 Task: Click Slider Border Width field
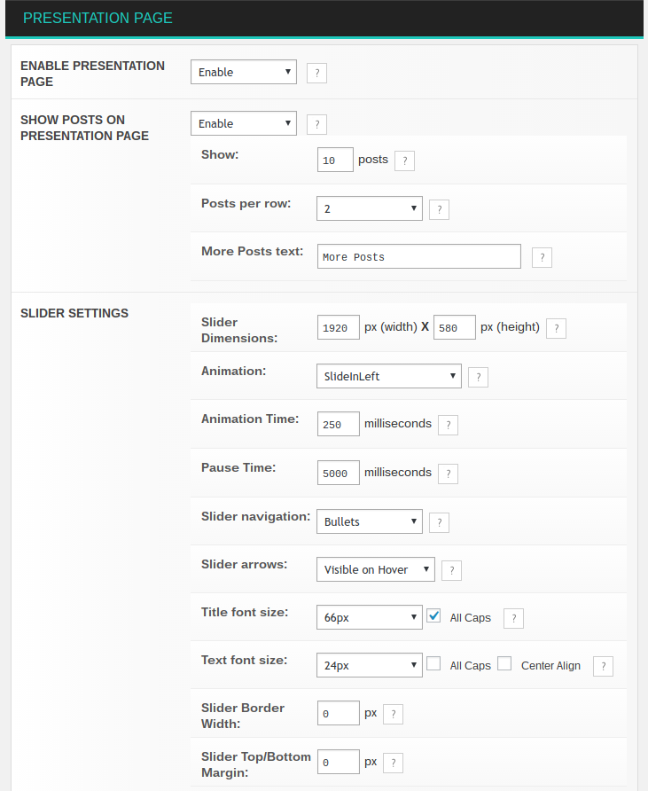[339, 713]
